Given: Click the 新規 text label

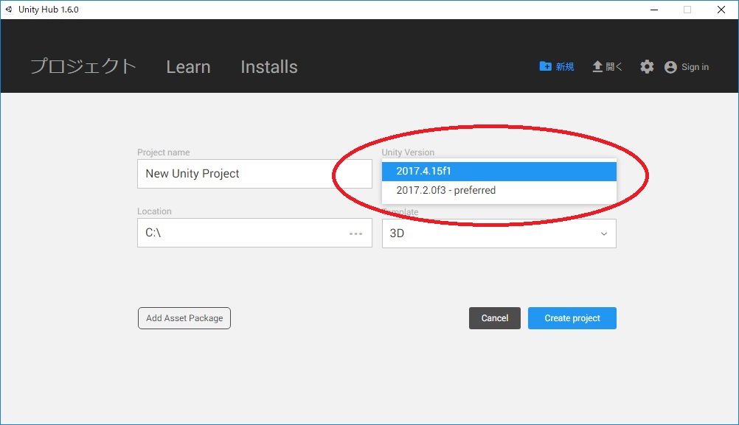Looking at the screenshot, I should pyautogui.click(x=565, y=67).
